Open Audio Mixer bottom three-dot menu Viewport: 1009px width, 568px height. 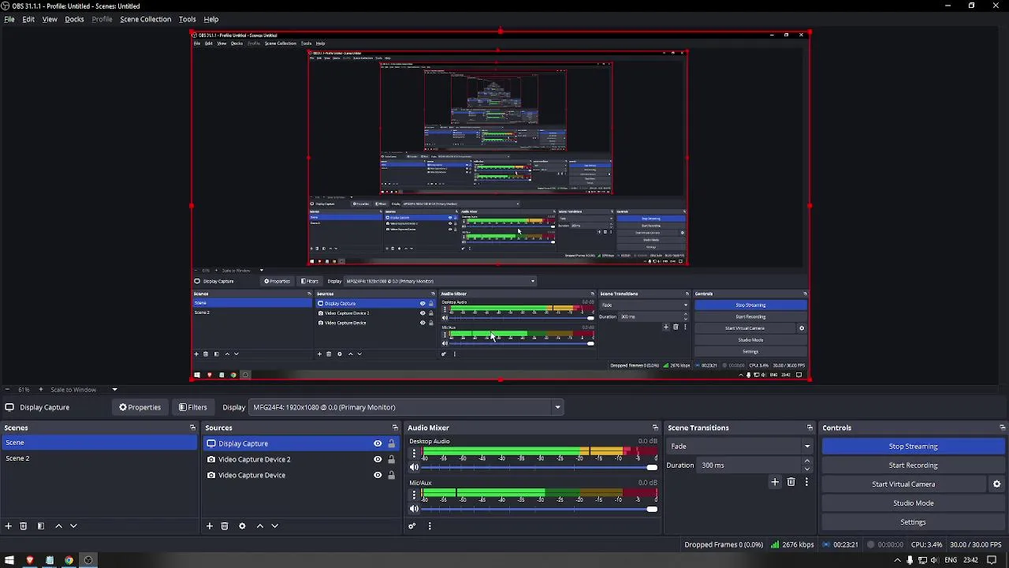click(430, 526)
